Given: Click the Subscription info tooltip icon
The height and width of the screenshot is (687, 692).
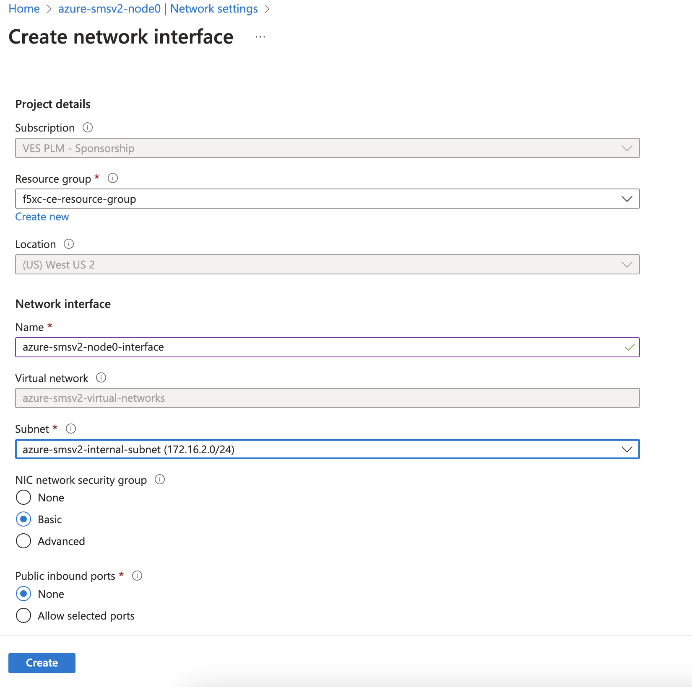Looking at the screenshot, I should click(x=88, y=128).
